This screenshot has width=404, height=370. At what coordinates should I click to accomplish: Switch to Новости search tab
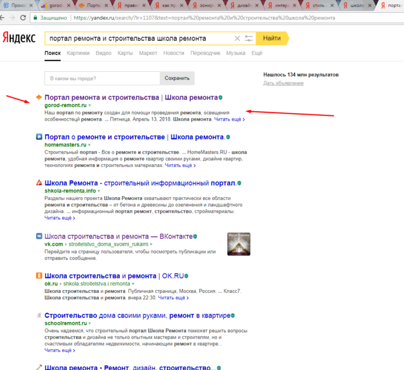pos(174,53)
